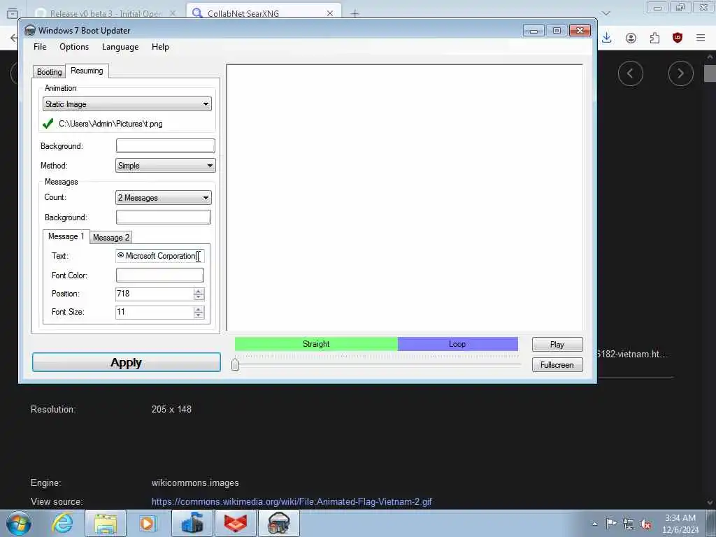Pick the Font Color swatch
The image size is (716, 537).
pyautogui.click(x=160, y=275)
